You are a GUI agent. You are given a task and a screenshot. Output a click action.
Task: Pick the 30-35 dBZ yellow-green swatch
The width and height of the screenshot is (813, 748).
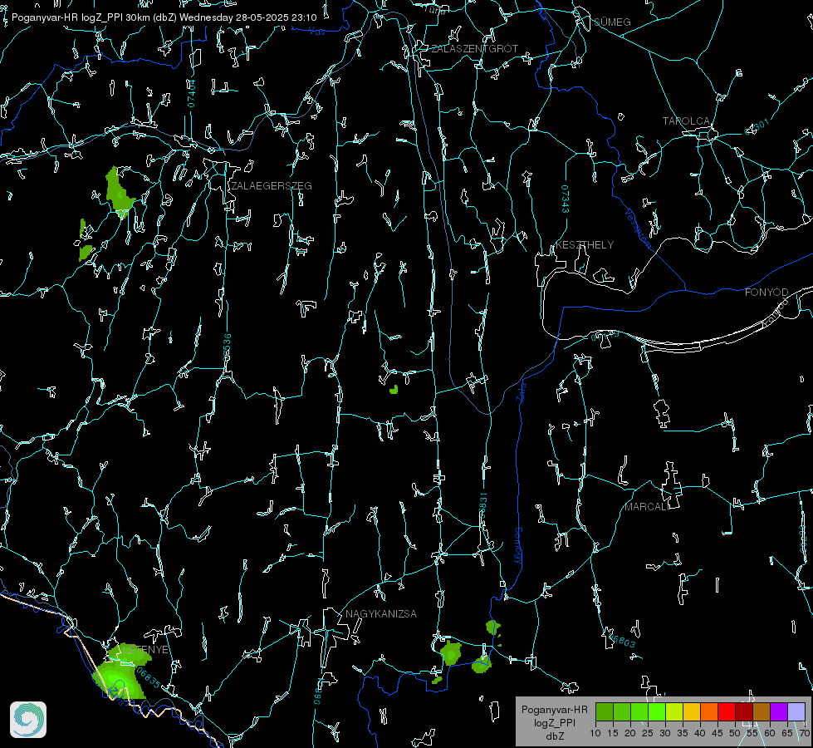pos(674,711)
